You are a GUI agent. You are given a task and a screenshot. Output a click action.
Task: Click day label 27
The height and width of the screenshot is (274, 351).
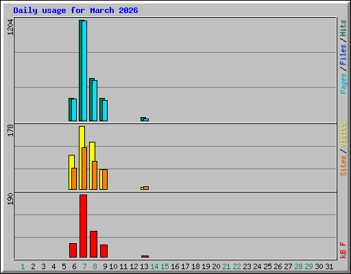288,266
